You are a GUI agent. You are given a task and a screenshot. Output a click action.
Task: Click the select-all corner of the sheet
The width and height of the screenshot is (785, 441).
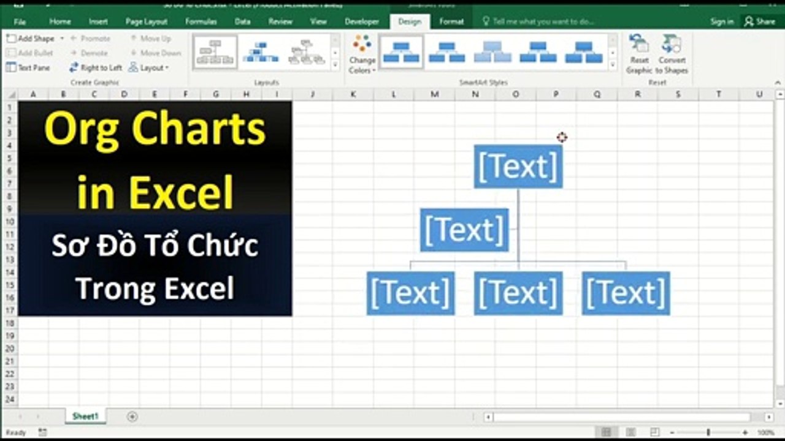pos(9,94)
